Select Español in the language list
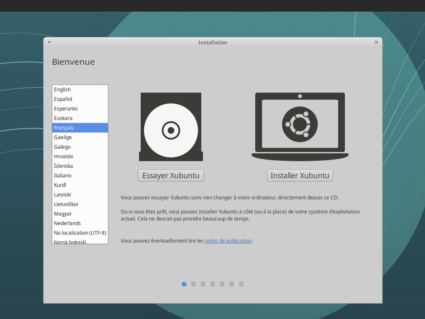 (x=63, y=99)
